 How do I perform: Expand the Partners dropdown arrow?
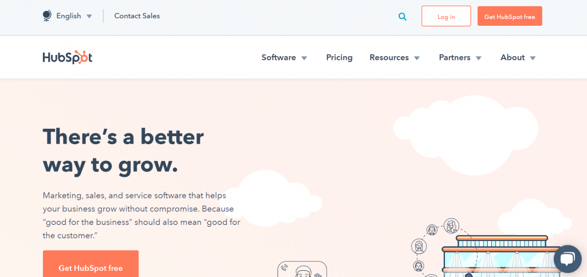click(x=479, y=58)
